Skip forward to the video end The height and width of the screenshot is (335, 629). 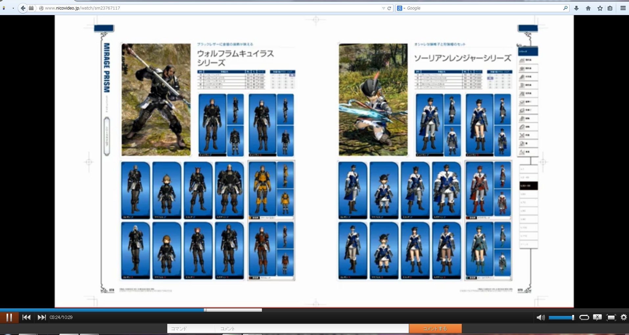pos(42,317)
